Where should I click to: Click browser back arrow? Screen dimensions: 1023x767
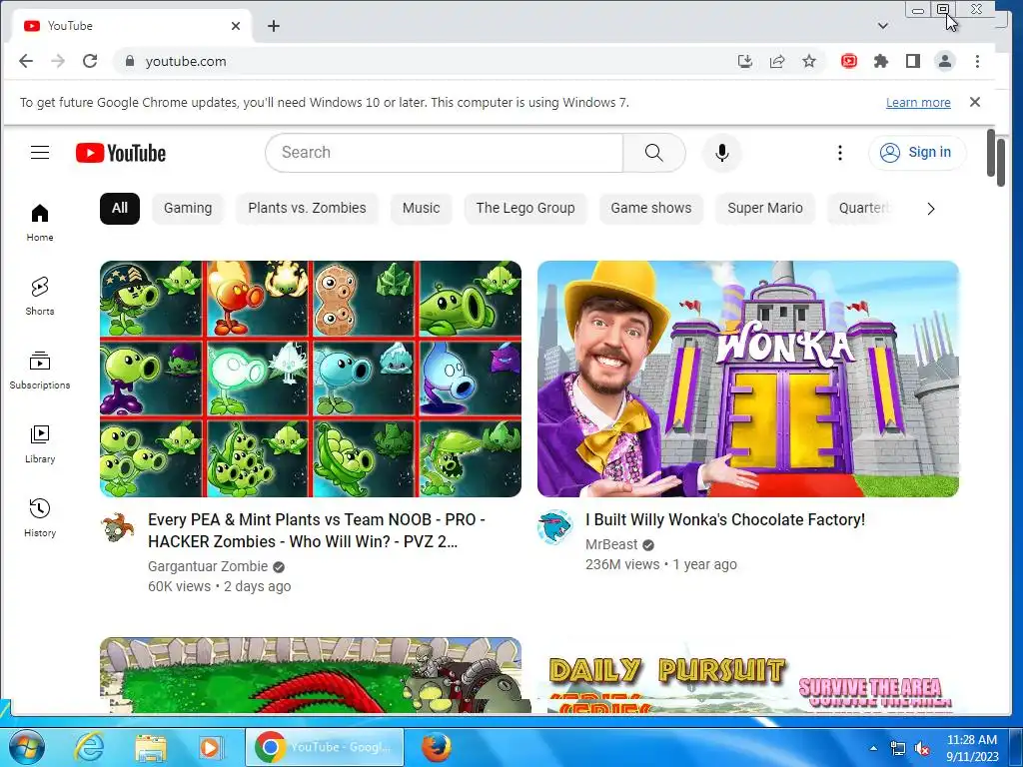(x=25, y=61)
